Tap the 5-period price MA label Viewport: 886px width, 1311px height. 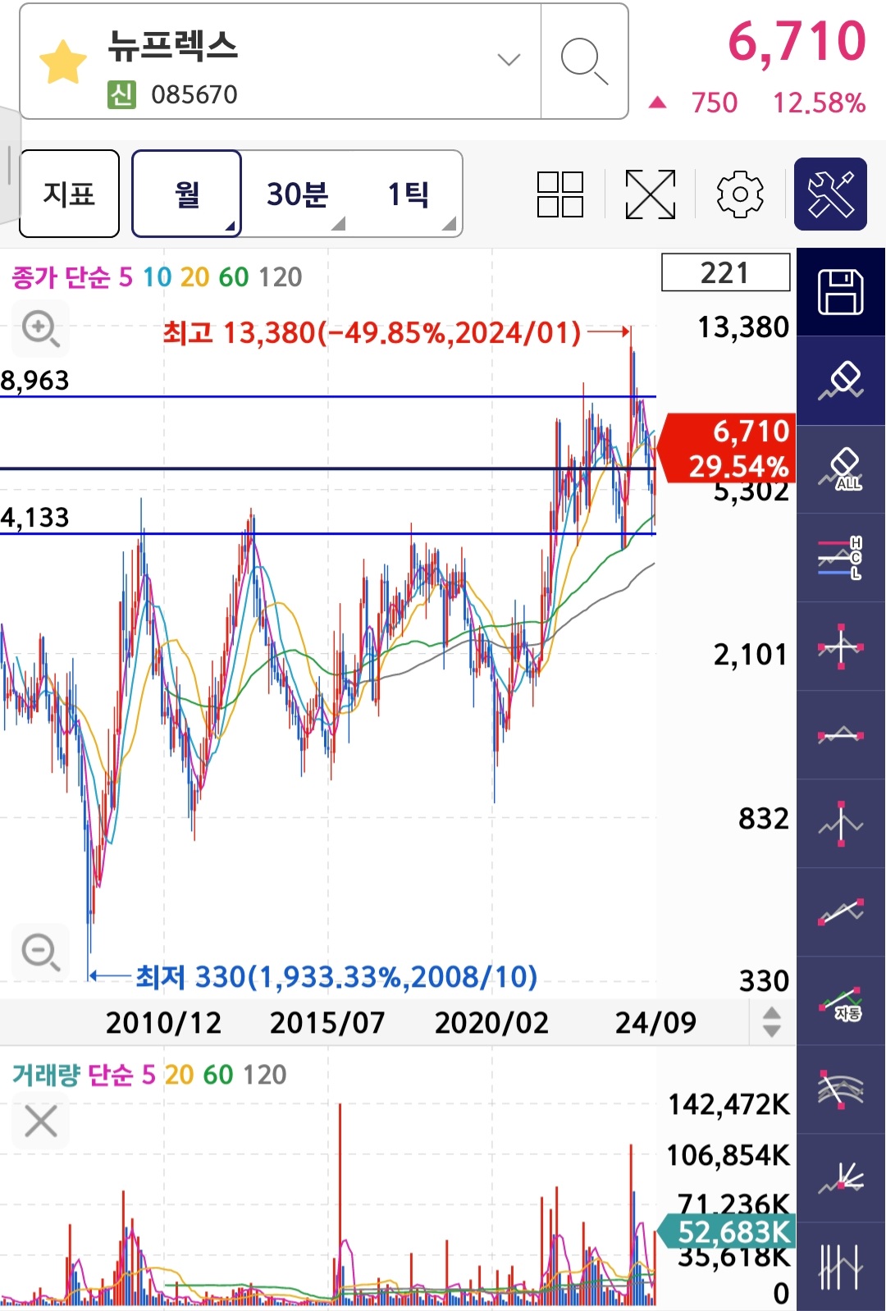click(x=126, y=277)
